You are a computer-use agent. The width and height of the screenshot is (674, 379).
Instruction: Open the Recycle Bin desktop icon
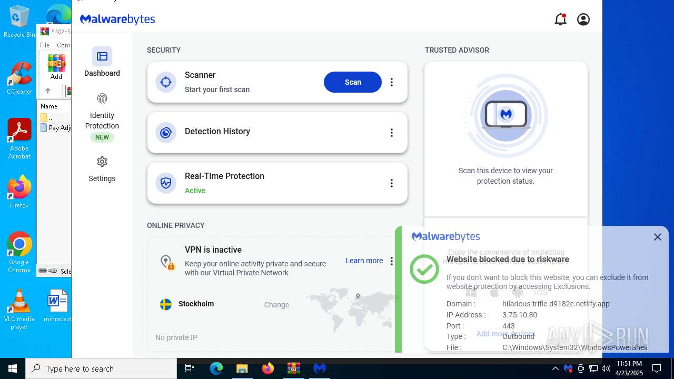[19, 22]
